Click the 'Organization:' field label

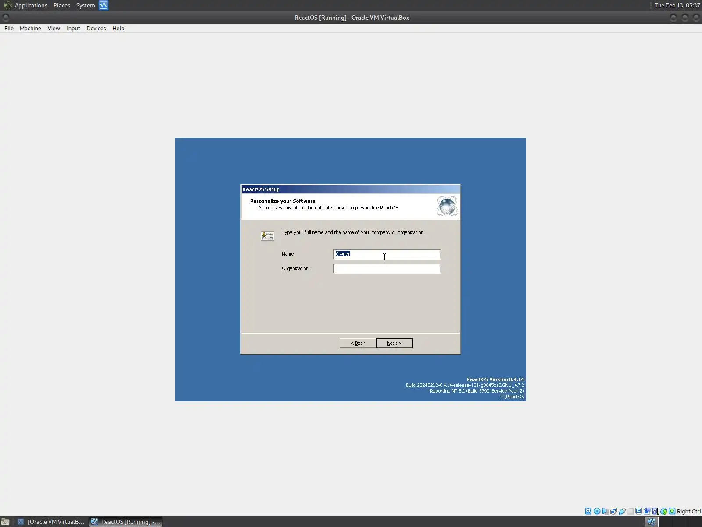[295, 268]
